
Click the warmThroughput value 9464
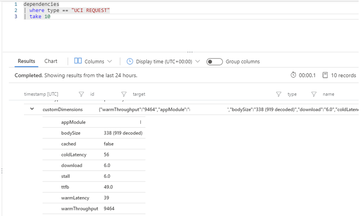pos(109,209)
